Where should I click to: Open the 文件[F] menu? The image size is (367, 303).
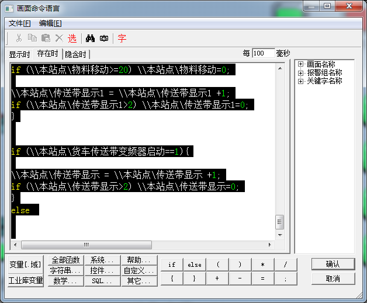click(20, 23)
